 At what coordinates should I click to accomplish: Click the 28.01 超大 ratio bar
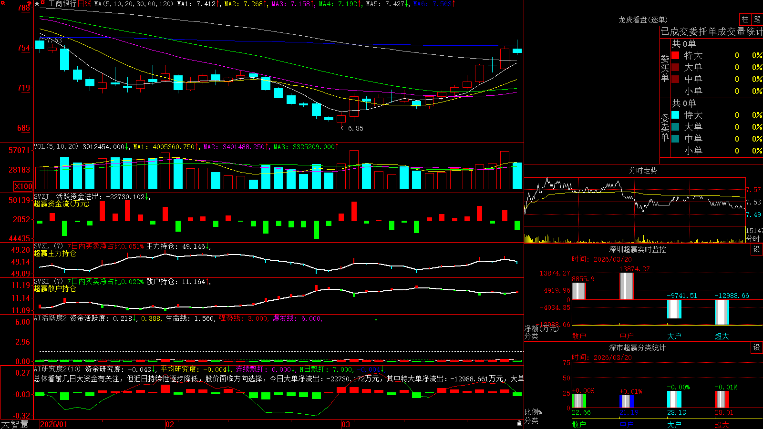pos(722,399)
